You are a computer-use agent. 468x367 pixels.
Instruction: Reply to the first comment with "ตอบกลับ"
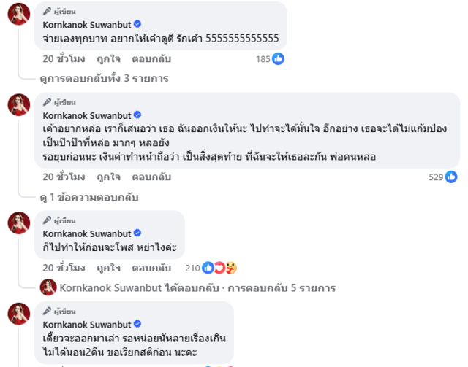[151, 58]
